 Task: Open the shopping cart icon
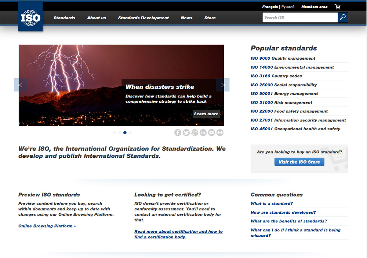coord(337,7)
